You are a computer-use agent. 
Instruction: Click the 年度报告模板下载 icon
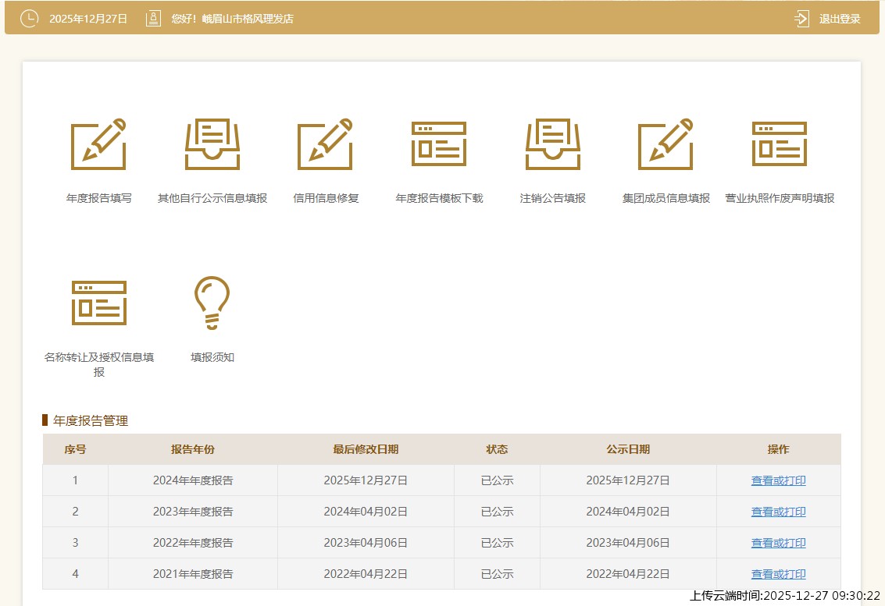439,144
